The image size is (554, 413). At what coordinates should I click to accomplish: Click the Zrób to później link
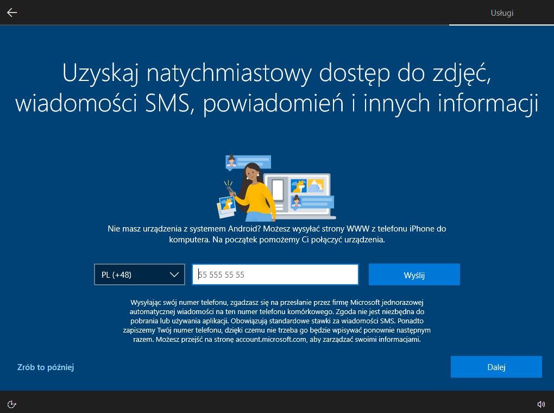click(46, 367)
